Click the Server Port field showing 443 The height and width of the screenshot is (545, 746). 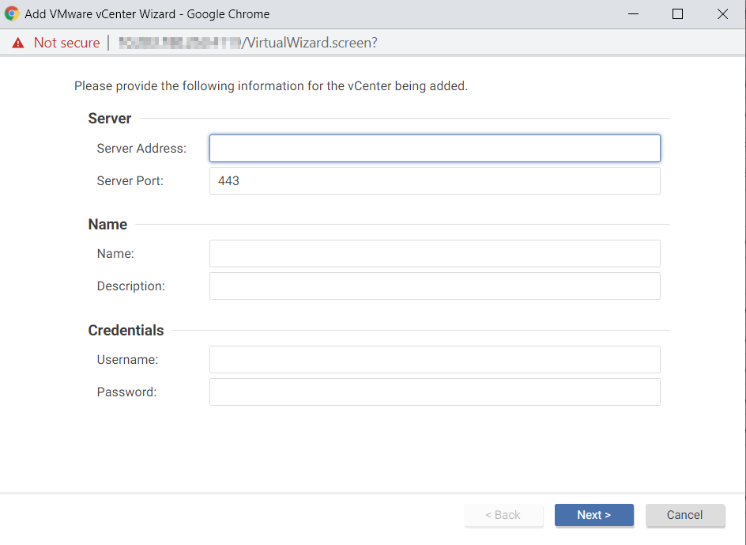pos(435,180)
